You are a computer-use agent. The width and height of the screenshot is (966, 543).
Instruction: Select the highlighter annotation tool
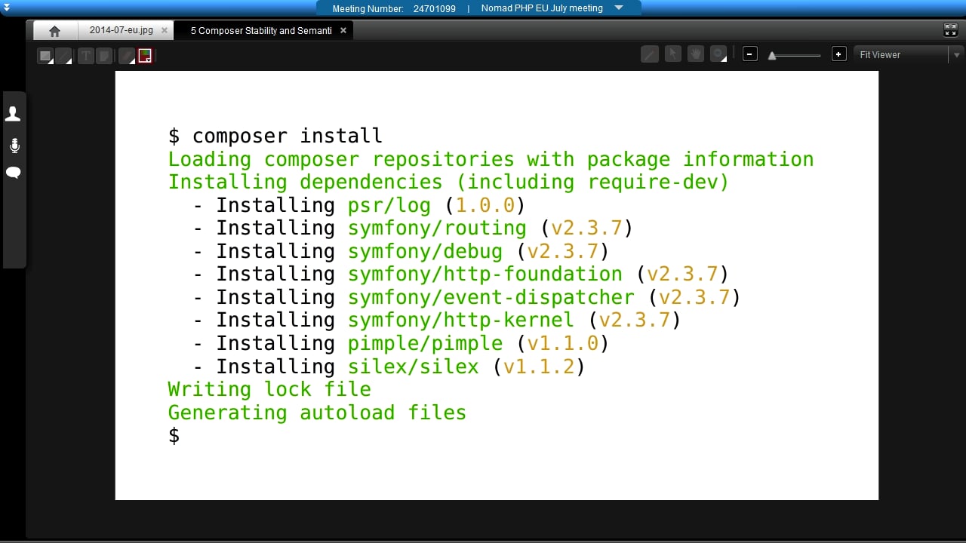point(104,56)
